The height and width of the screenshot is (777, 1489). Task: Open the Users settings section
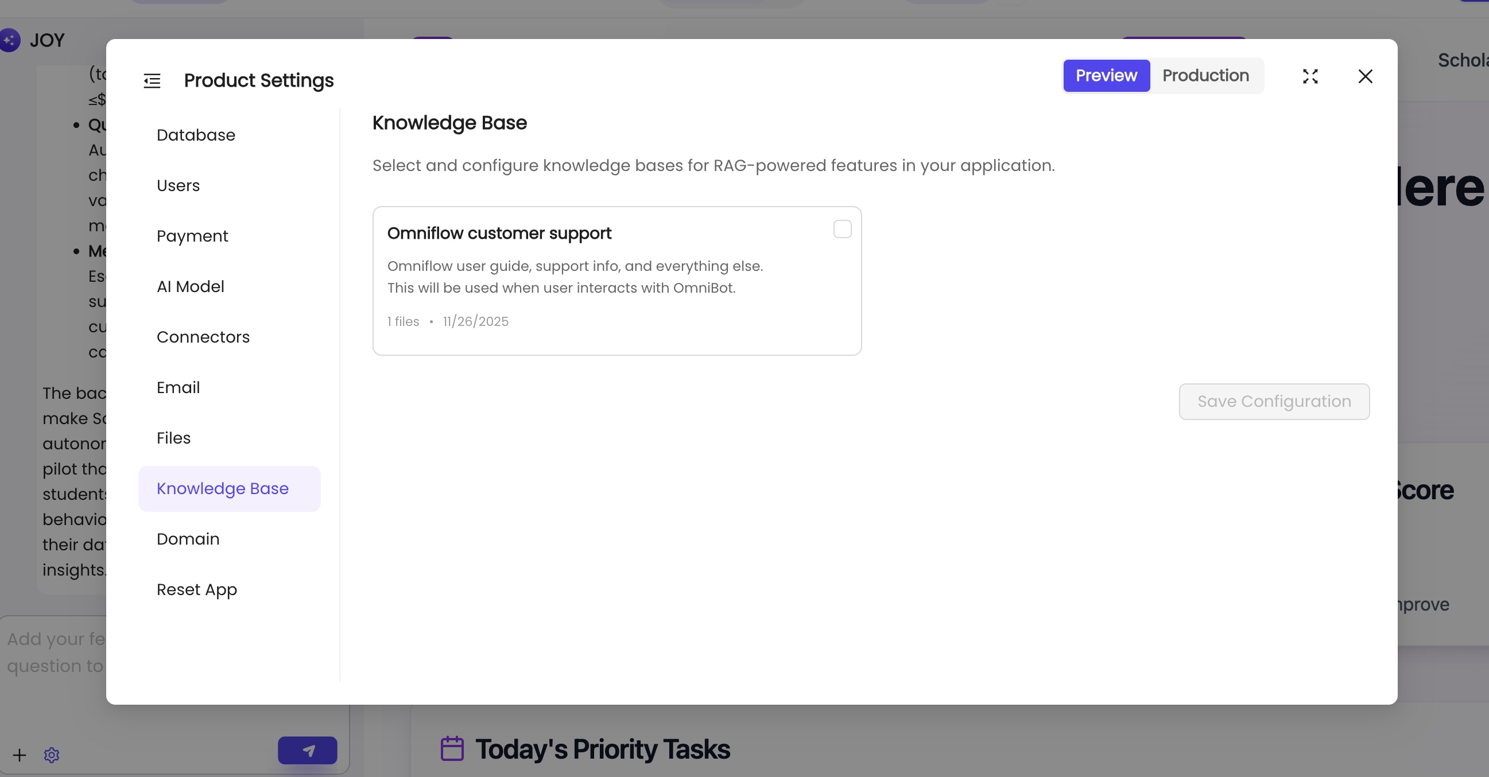[x=177, y=185]
